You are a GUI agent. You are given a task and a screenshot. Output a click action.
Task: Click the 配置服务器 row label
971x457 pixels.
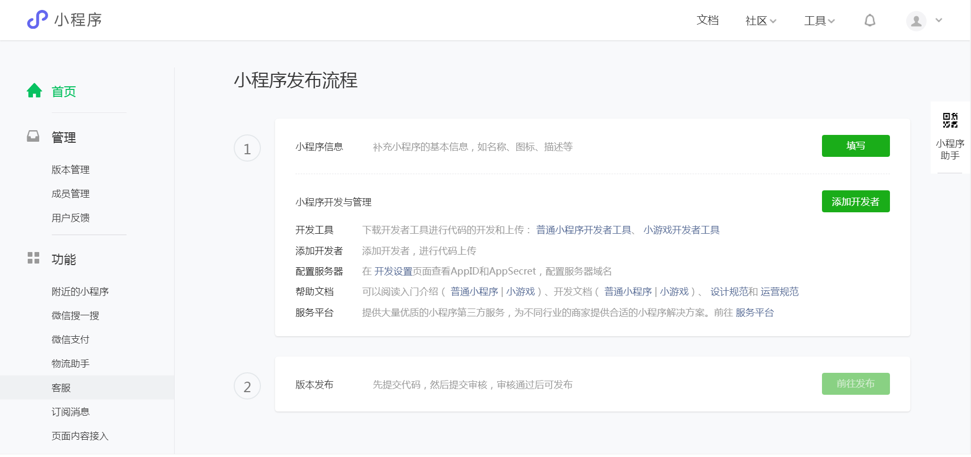(319, 271)
